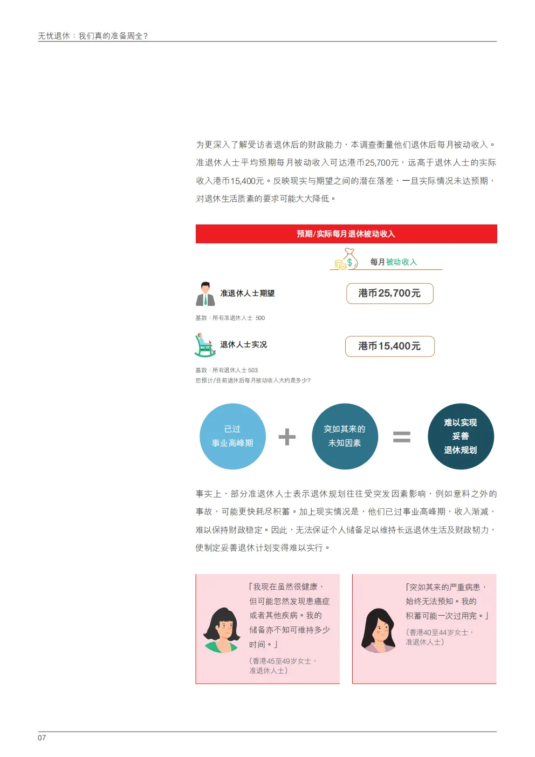The height and width of the screenshot is (757, 535).
Task: Click the red 预期/实际每月退休被动收入 banner
Action: click(346, 234)
